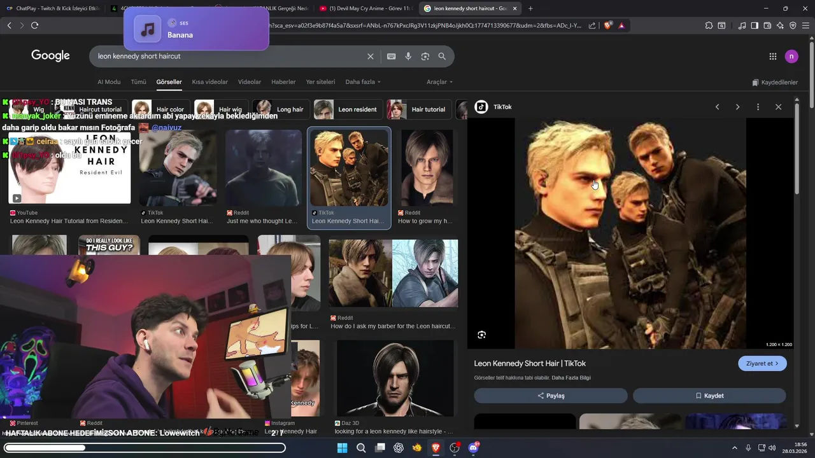Switch to Yer siteleri tab

[x=320, y=82]
